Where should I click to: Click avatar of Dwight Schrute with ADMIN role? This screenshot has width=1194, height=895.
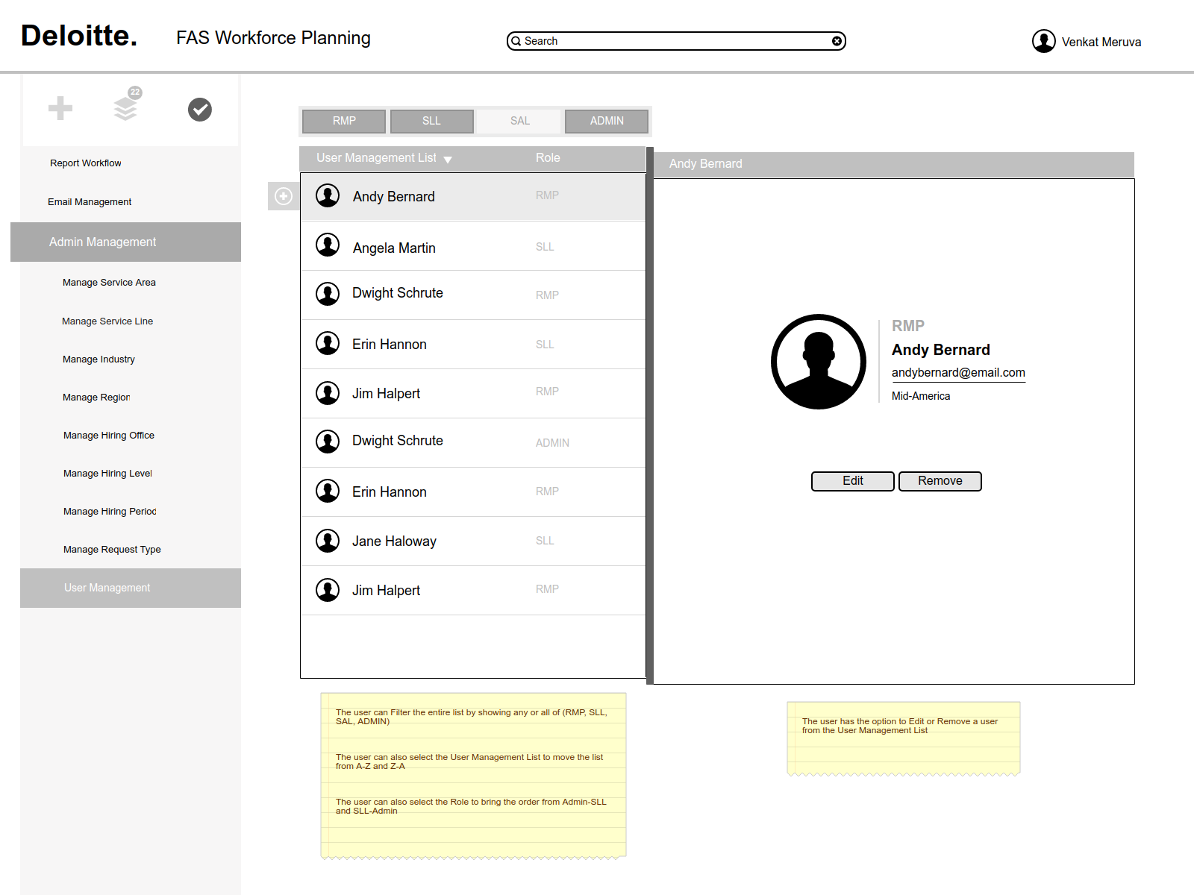328,442
